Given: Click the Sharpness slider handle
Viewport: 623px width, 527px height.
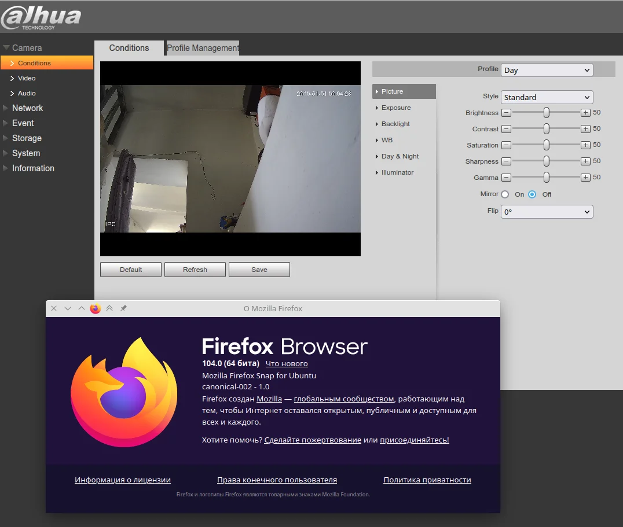Looking at the screenshot, I should [547, 161].
